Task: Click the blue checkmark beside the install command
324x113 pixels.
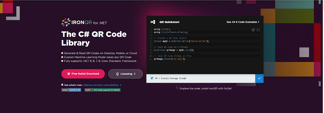Action: (x=259, y=78)
